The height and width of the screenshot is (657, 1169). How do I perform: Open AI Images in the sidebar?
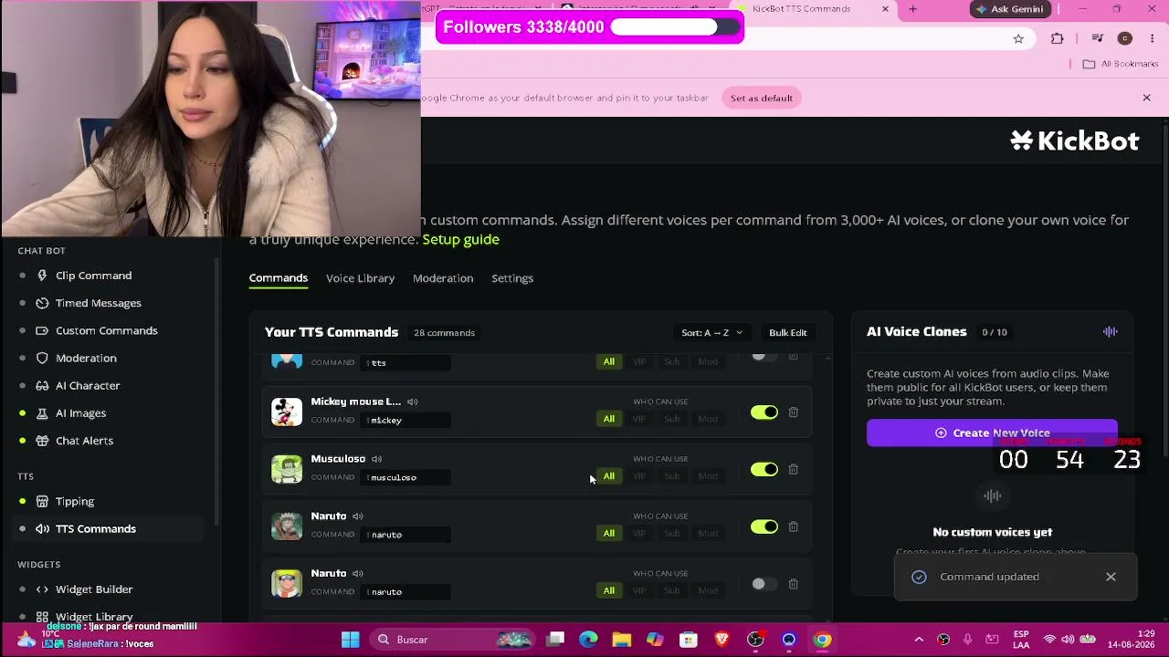point(80,412)
